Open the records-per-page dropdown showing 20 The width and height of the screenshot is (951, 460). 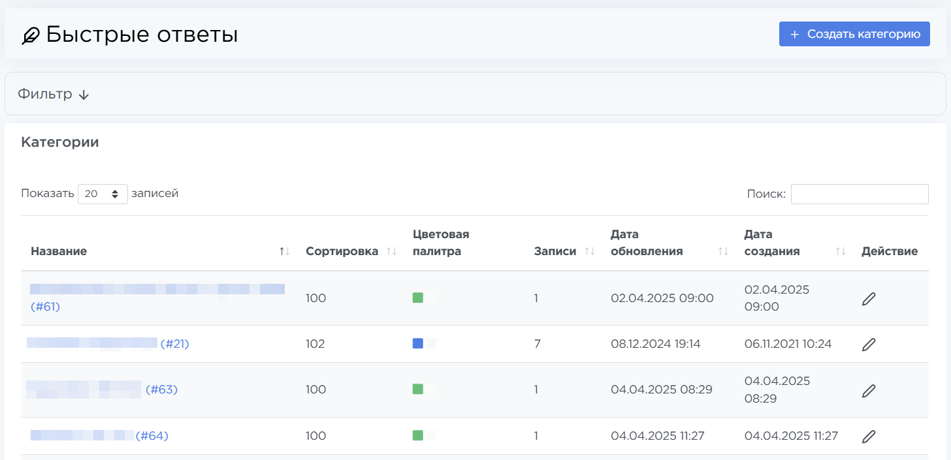click(x=103, y=194)
